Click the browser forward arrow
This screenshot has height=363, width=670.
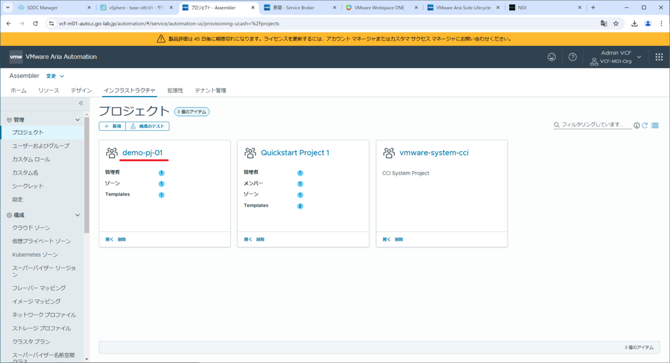click(22, 23)
